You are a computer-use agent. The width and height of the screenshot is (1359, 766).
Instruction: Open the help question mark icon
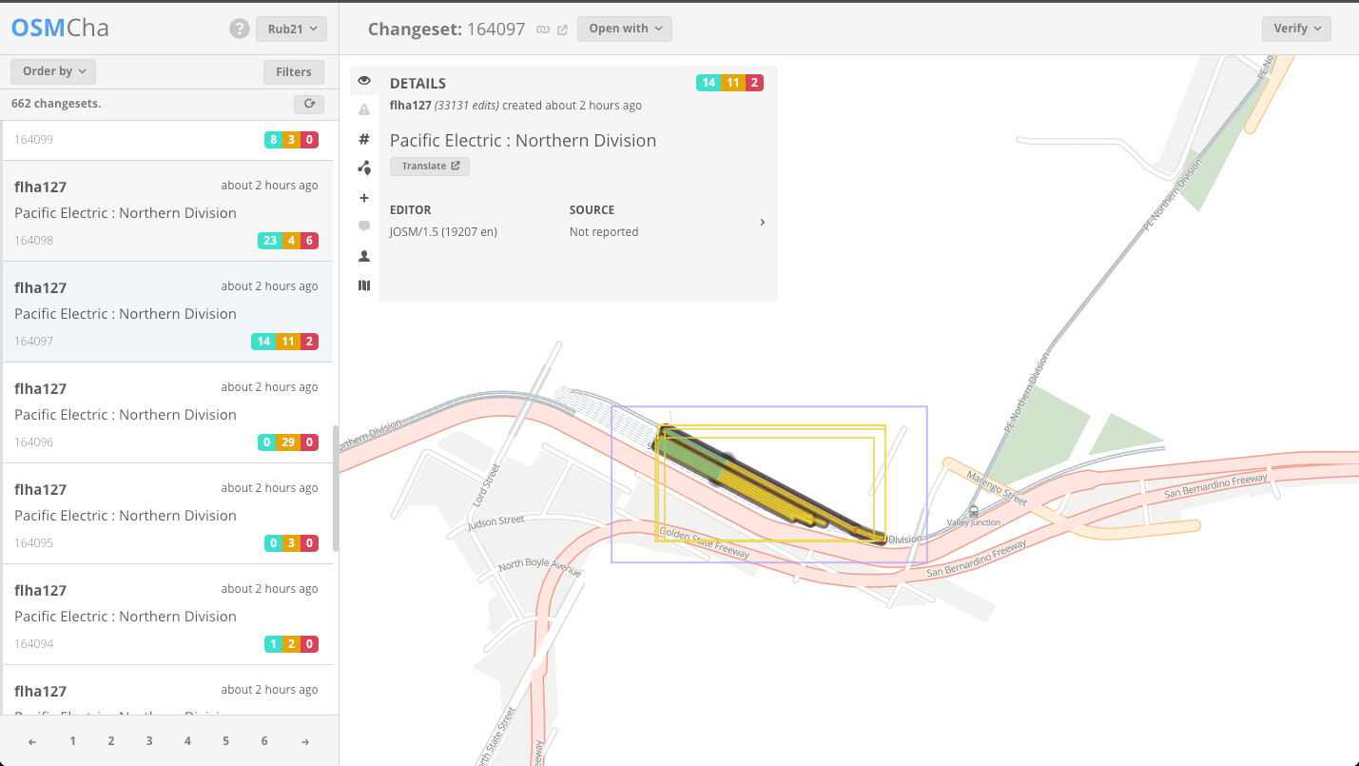coord(240,29)
